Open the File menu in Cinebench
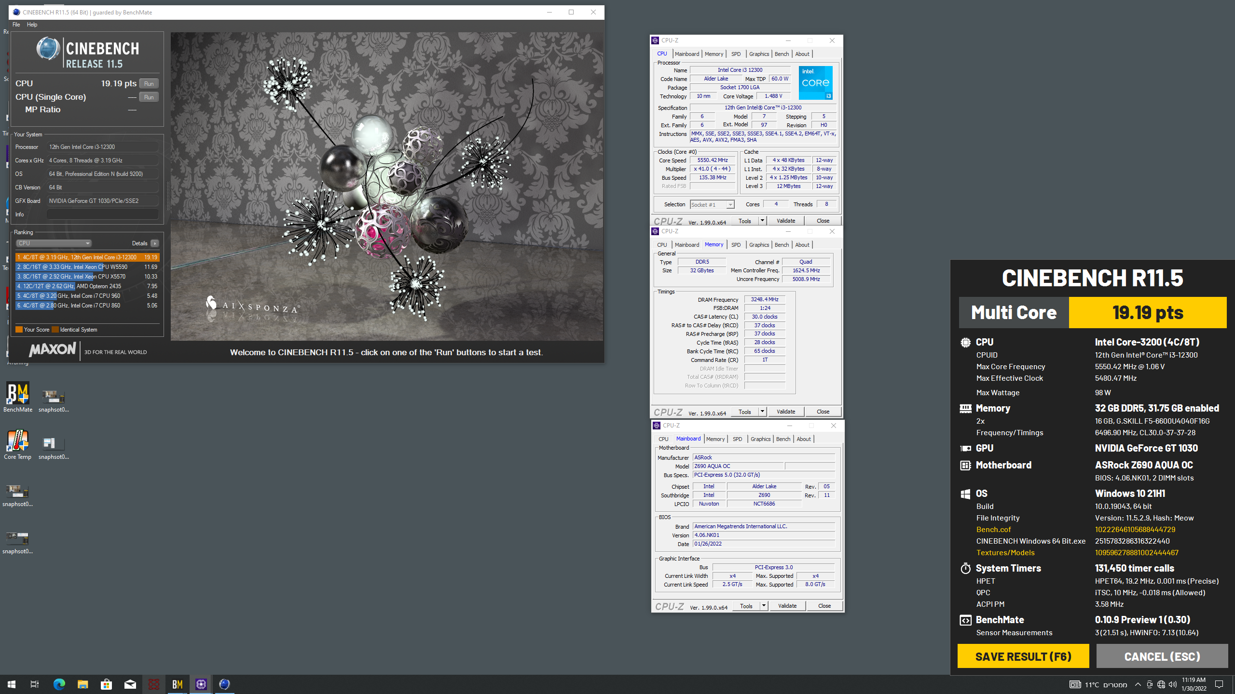This screenshot has width=1235, height=694. pos(16,25)
